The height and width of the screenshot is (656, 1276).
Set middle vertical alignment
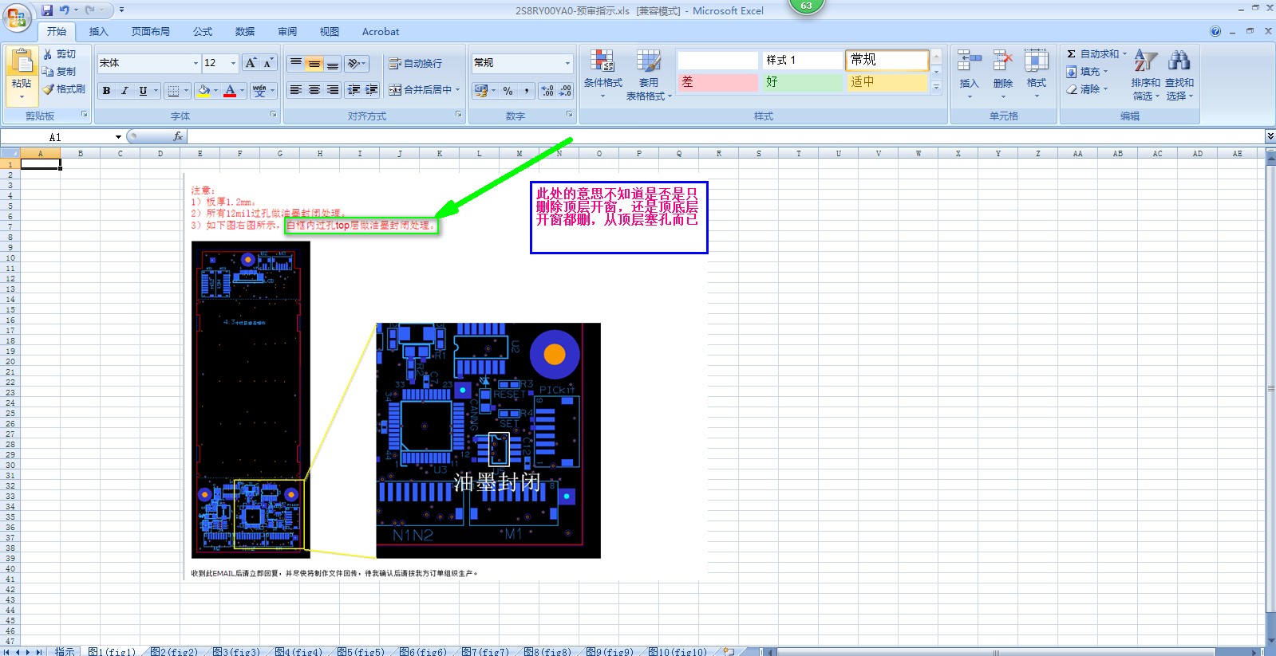click(x=314, y=63)
